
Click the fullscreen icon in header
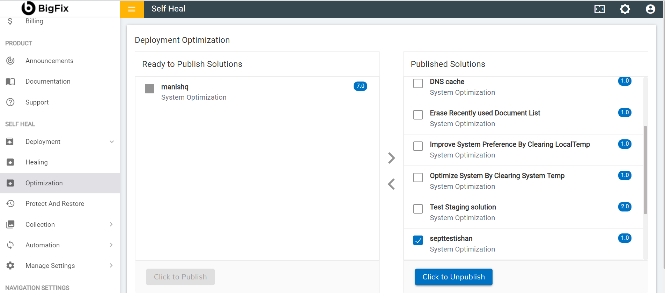coord(599,9)
